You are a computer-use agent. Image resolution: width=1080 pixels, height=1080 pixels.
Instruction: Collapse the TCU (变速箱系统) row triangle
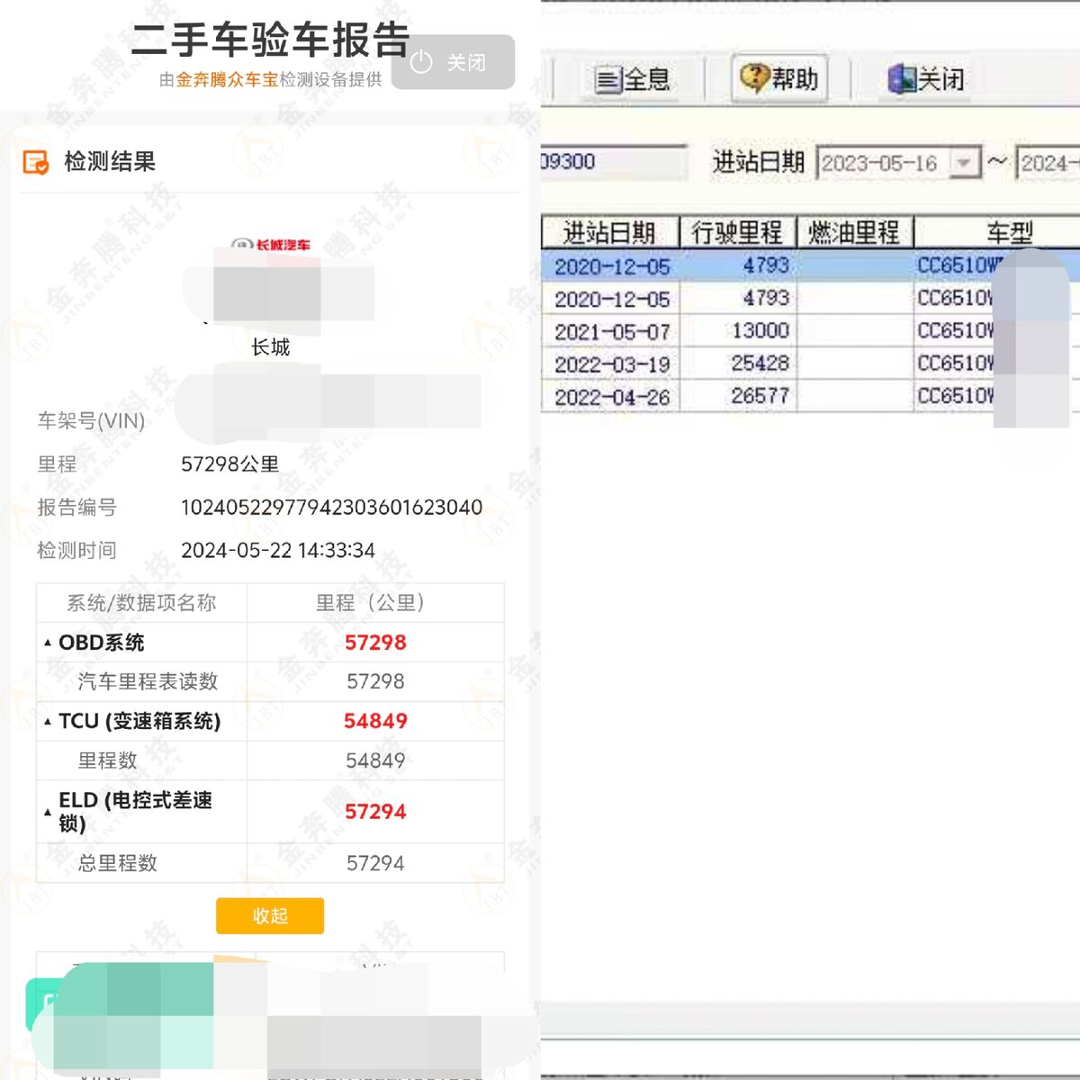click(48, 722)
